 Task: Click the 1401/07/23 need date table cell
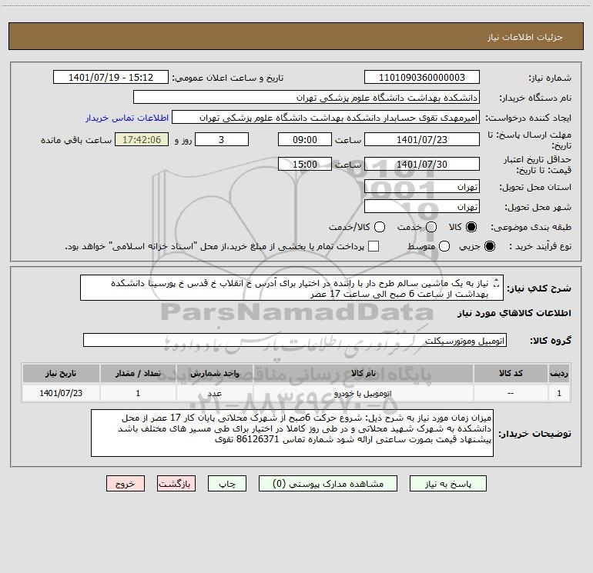click(61, 394)
